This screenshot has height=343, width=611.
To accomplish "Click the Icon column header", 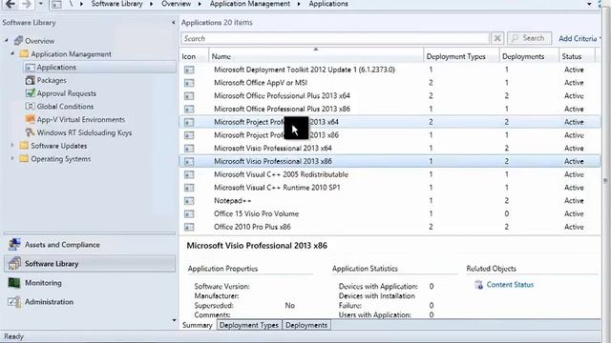I will pyautogui.click(x=194, y=56).
